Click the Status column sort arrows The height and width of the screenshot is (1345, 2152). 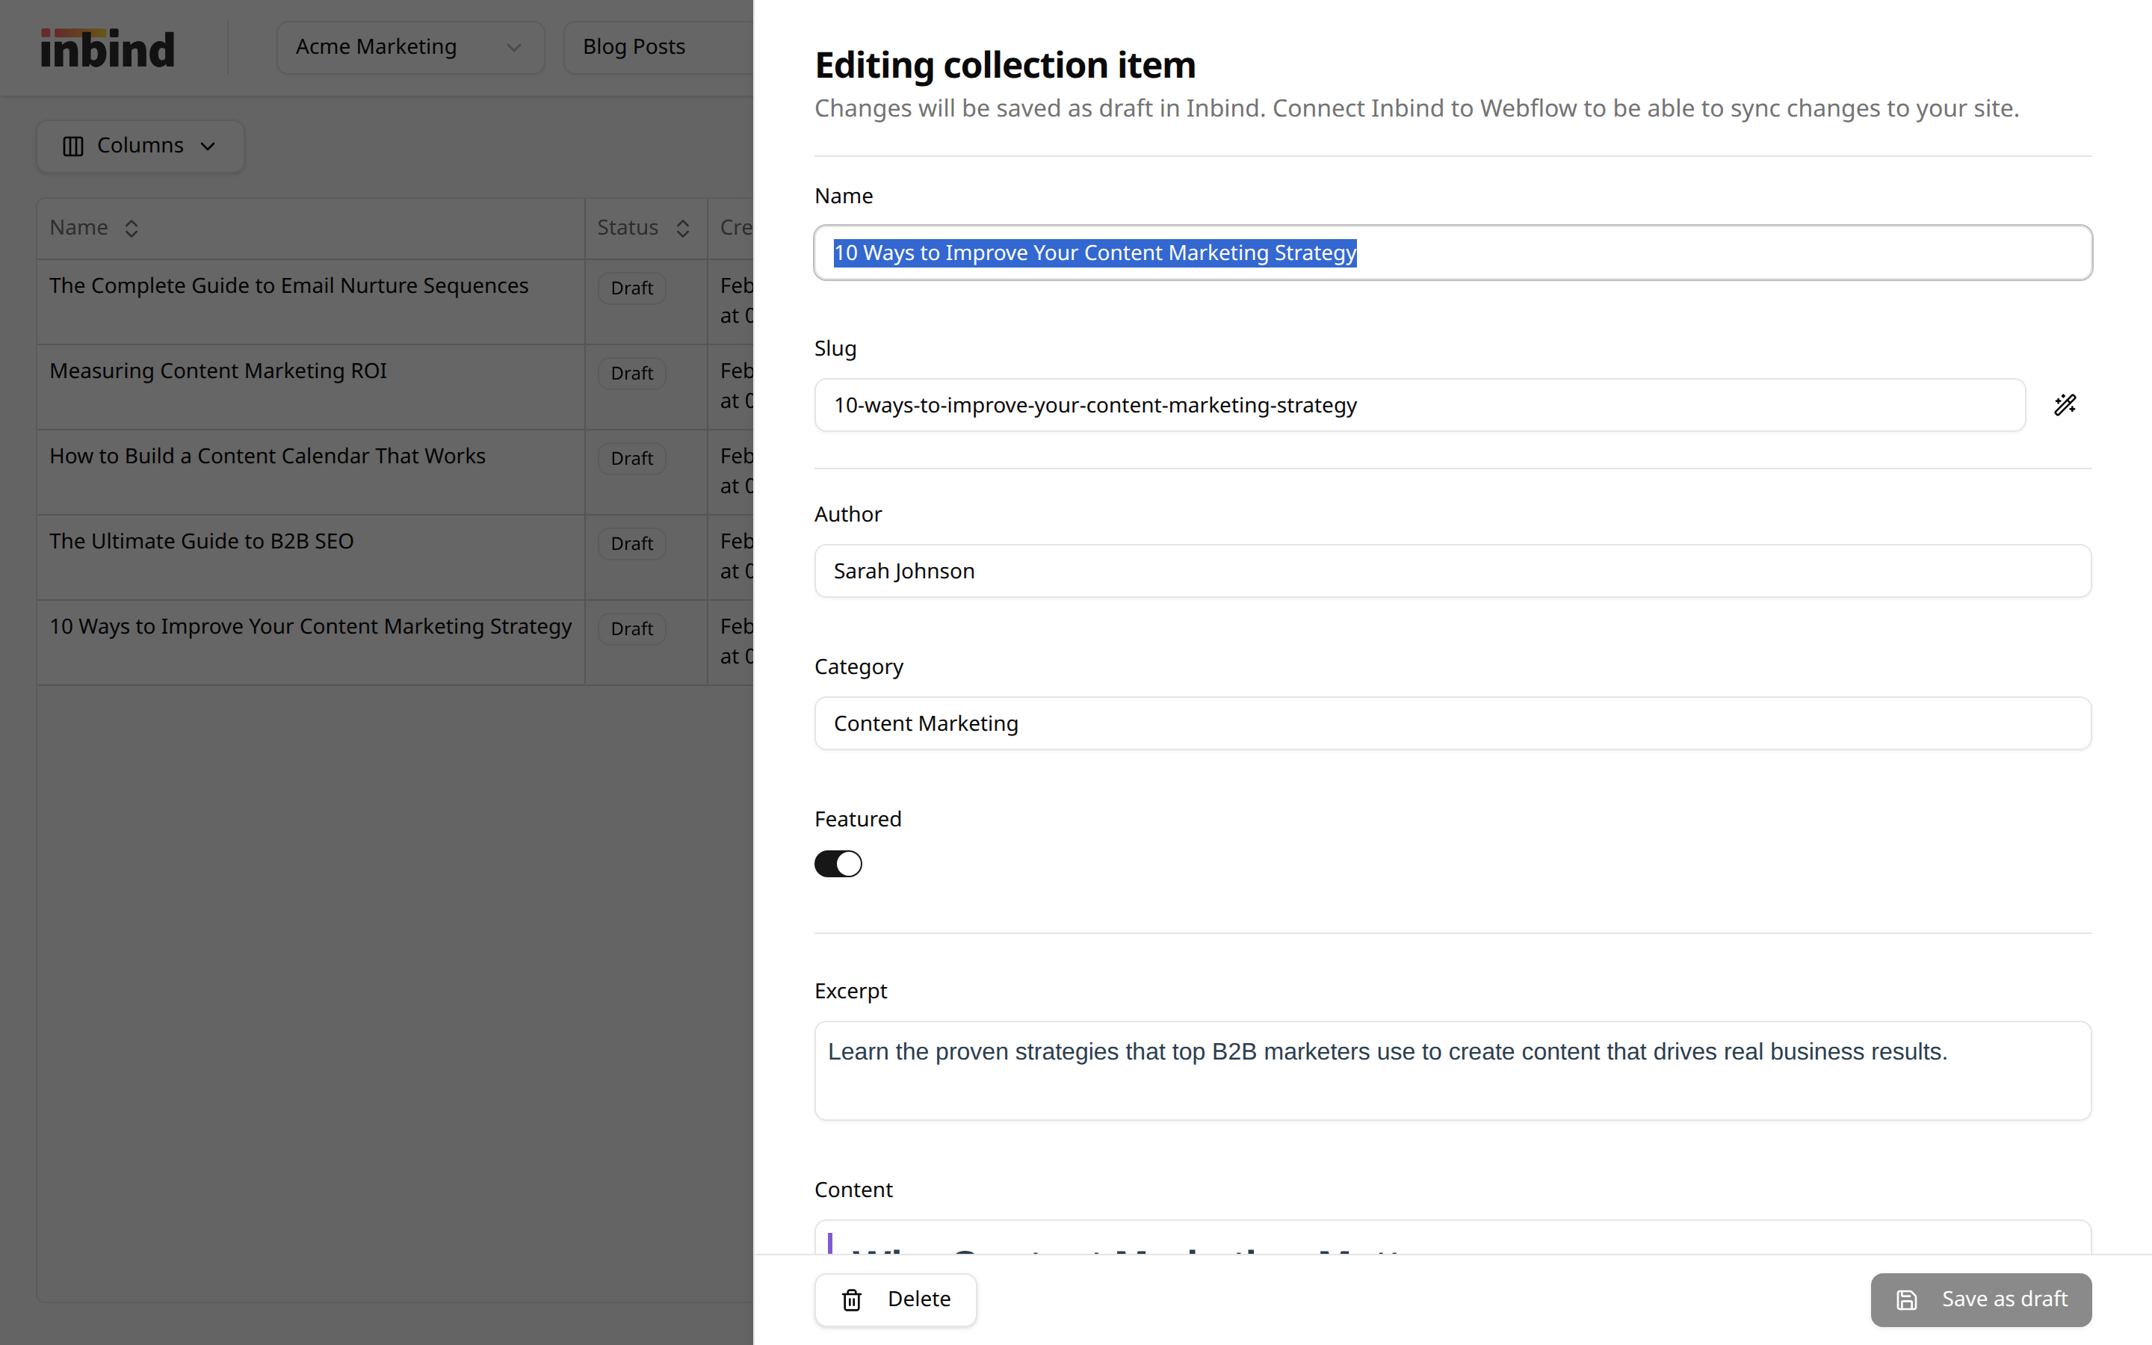[x=682, y=229]
